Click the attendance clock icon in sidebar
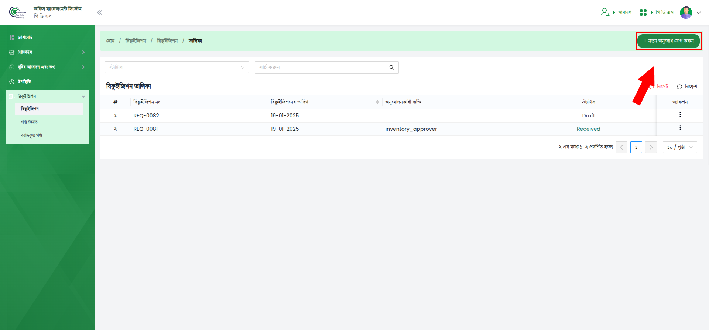 12,82
